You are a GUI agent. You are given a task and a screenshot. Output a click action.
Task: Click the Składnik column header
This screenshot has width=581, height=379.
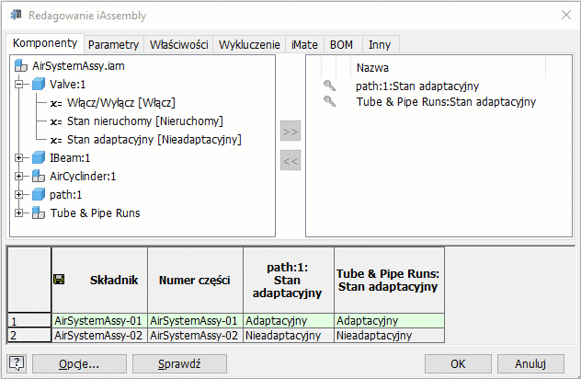coord(99,280)
